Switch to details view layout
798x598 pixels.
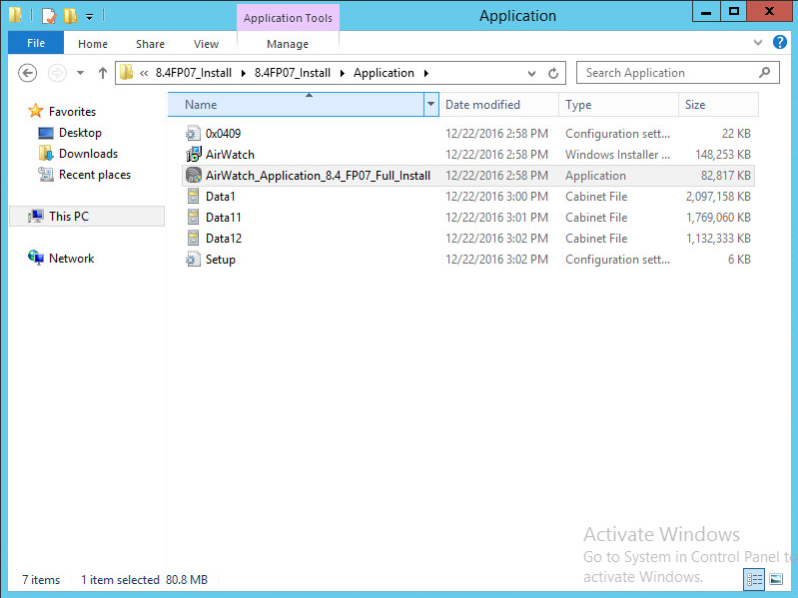tap(754, 579)
